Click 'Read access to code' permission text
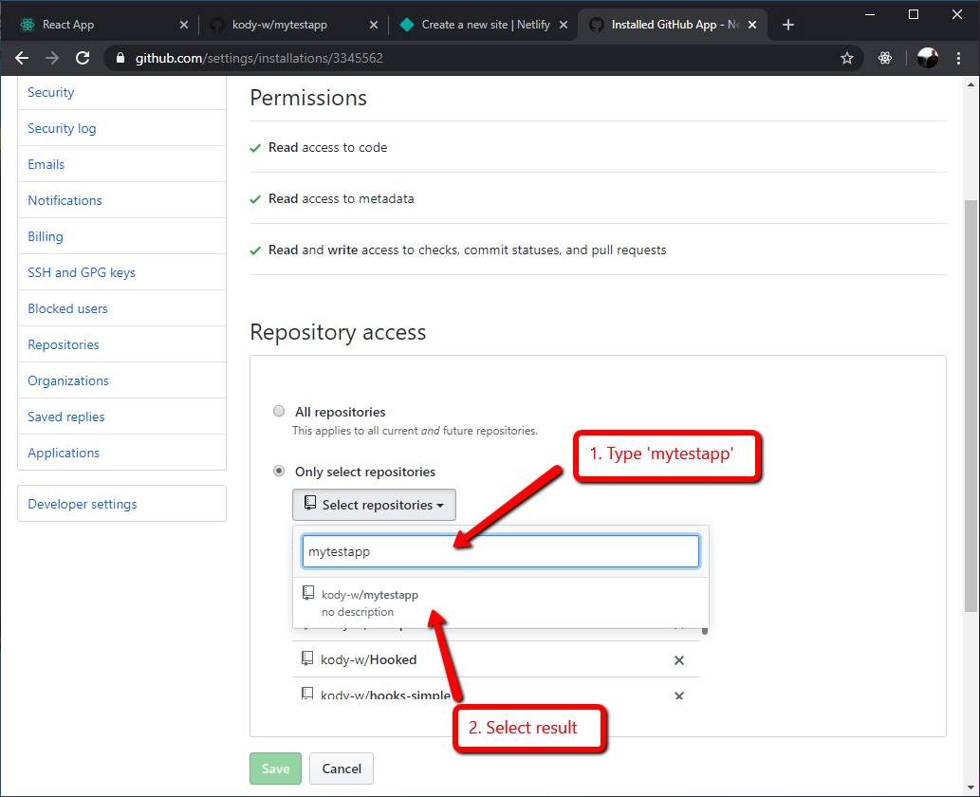Viewport: 980px width, 797px height. click(327, 147)
